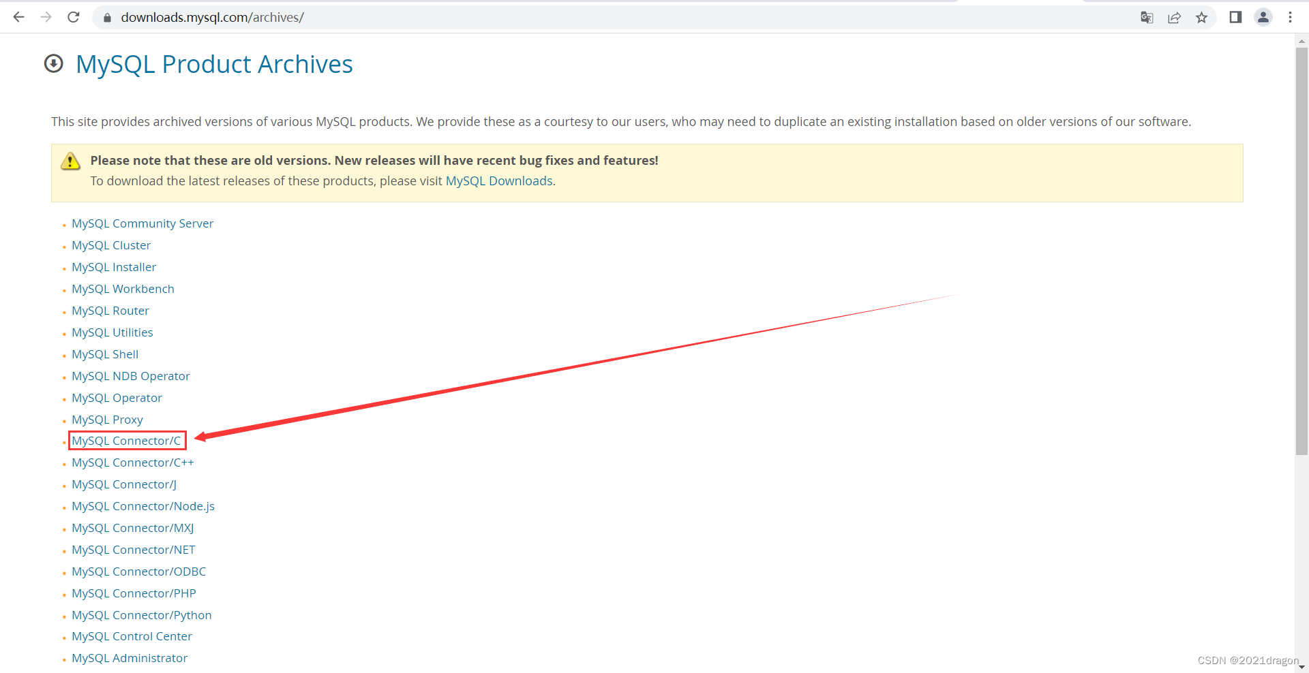Open MySQL Workbench archive link

(123, 289)
